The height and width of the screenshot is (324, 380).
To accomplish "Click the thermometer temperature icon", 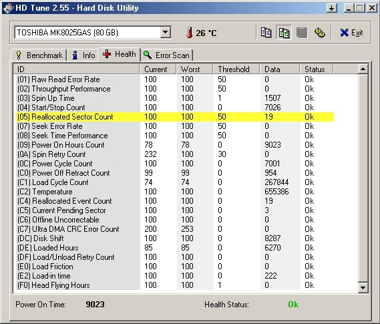I will point(189,33).
